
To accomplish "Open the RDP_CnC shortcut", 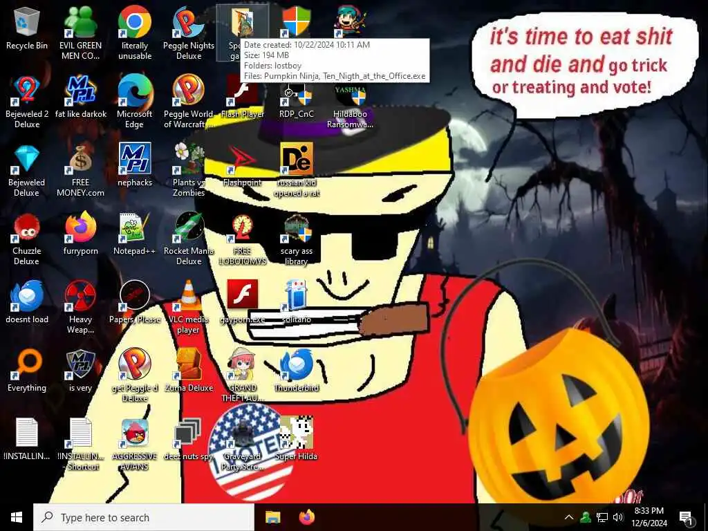I will [x=296, y=97].
